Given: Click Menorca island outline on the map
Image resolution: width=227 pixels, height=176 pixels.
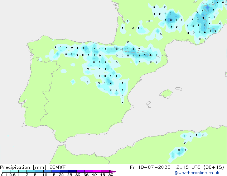Looking at the screenshot, I should click(179, 89).
